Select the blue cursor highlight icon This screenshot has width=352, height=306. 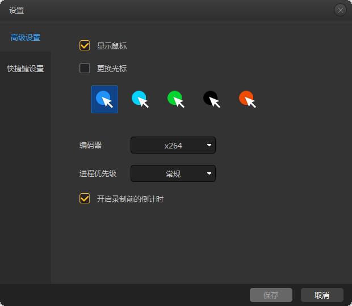[104, 99]
